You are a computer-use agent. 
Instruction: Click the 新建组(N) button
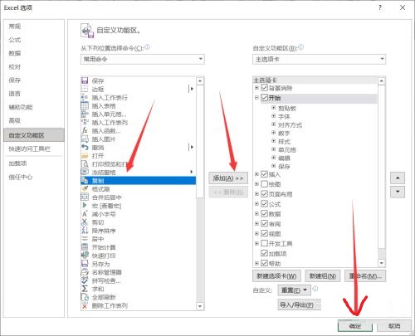coord(323,275)
